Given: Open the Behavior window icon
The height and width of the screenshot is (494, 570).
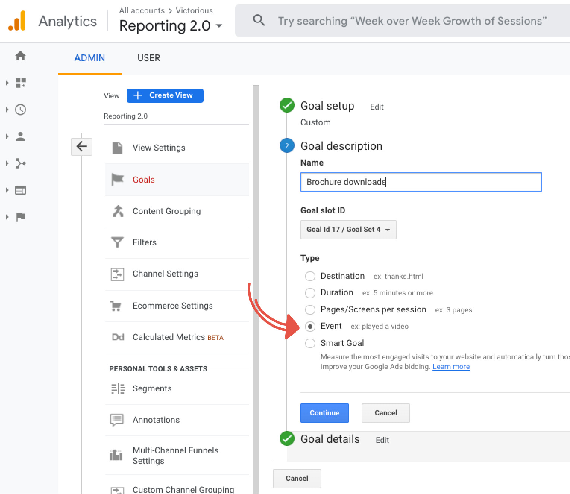Looking at the screenshot, I should pyautogui.click(x=21, y=190).
